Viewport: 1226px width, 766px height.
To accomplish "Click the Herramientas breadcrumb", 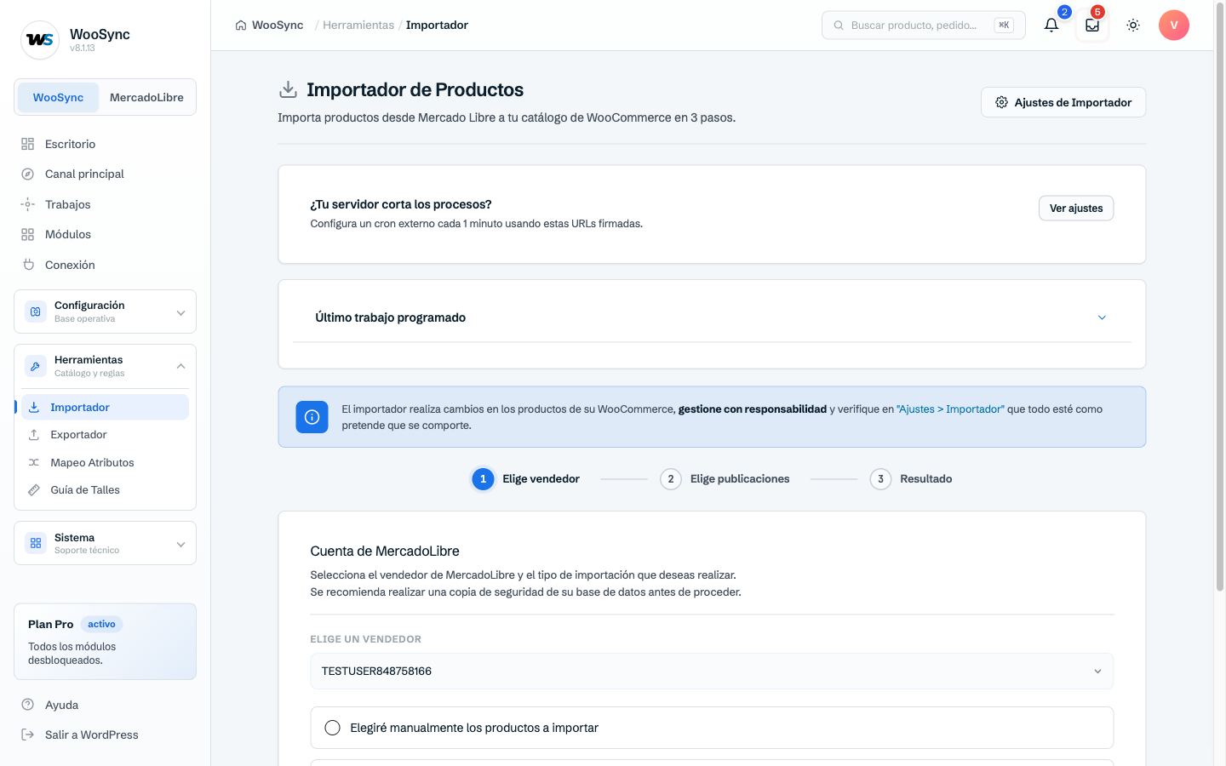I will 358,25.
